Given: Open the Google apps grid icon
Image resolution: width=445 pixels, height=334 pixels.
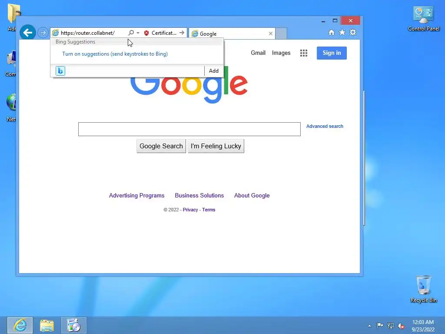Looking at the screenshot, I should click(x=304, y=53).
